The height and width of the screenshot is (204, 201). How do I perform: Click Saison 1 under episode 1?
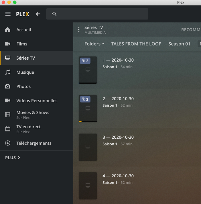(110, 67)
